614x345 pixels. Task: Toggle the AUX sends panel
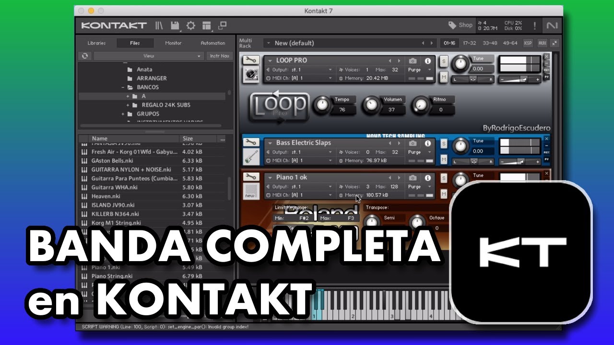pos(542,43)
